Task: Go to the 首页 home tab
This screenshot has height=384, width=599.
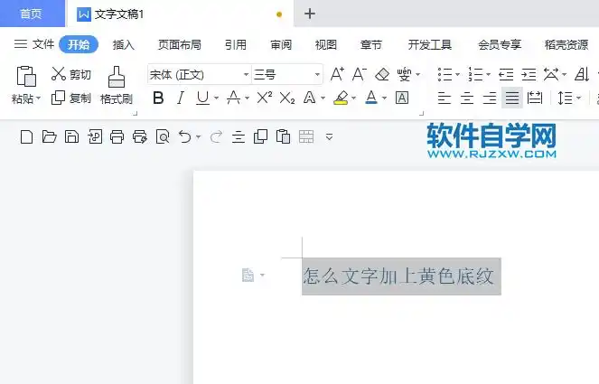Action: tap(32, 14)
